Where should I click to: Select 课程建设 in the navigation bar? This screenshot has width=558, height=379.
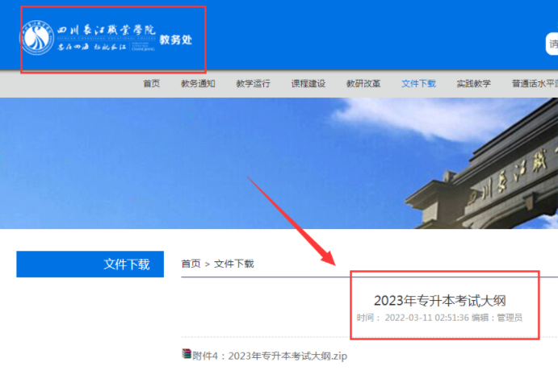(x=308, y=84)
